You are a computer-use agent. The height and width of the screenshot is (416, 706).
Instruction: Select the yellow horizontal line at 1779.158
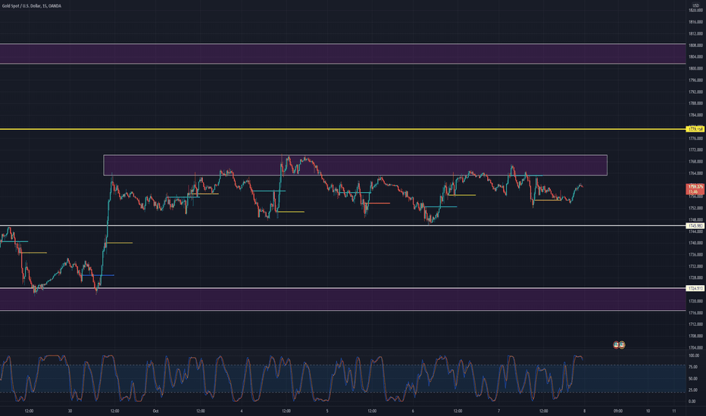click(342, 129)
